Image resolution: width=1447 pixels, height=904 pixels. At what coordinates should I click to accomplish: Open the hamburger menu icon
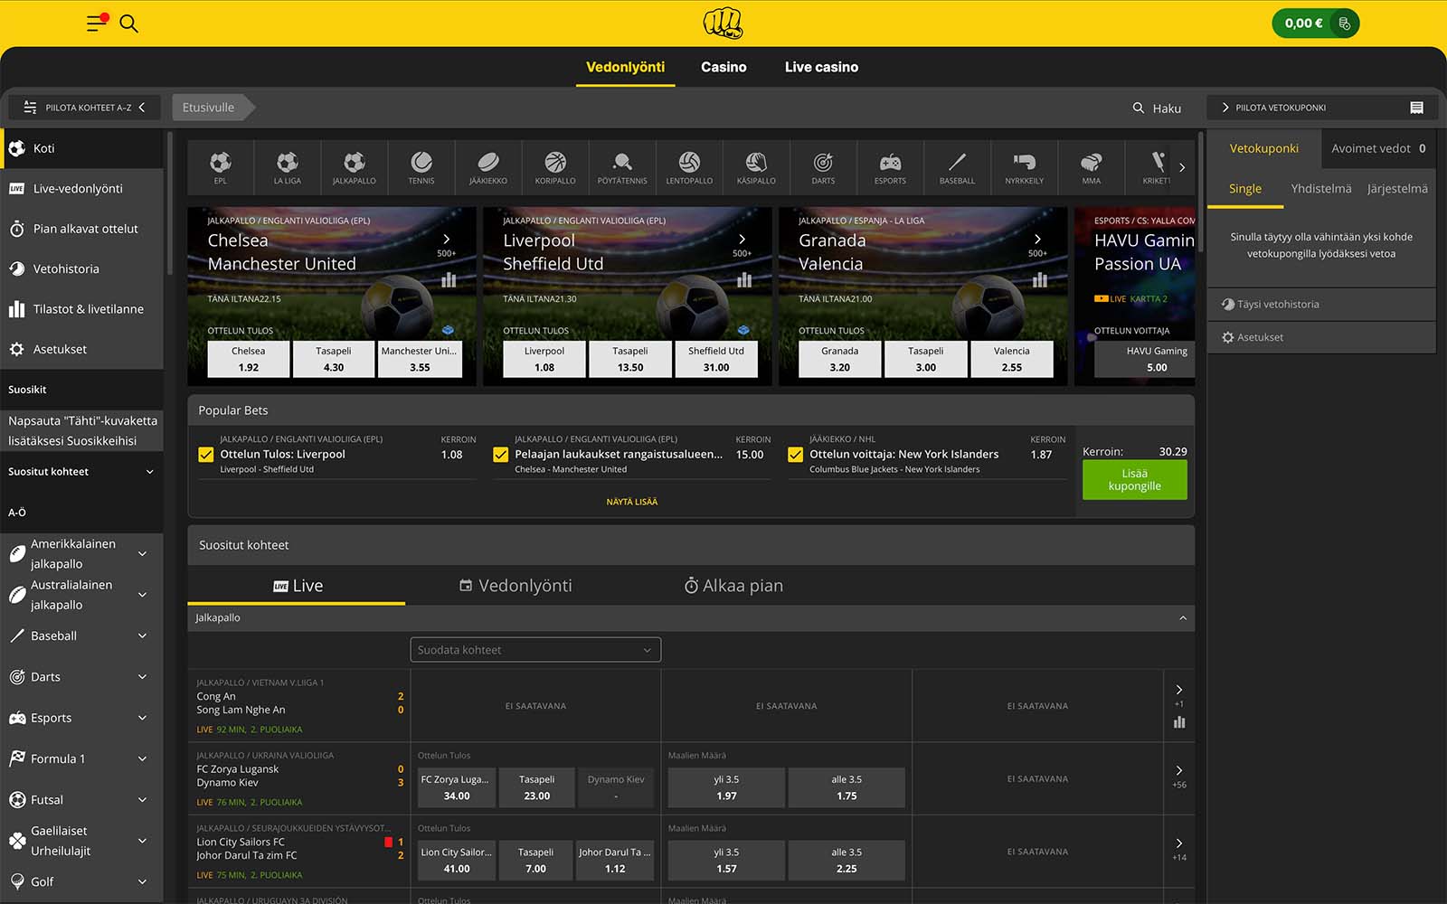(x=96, y=24)
